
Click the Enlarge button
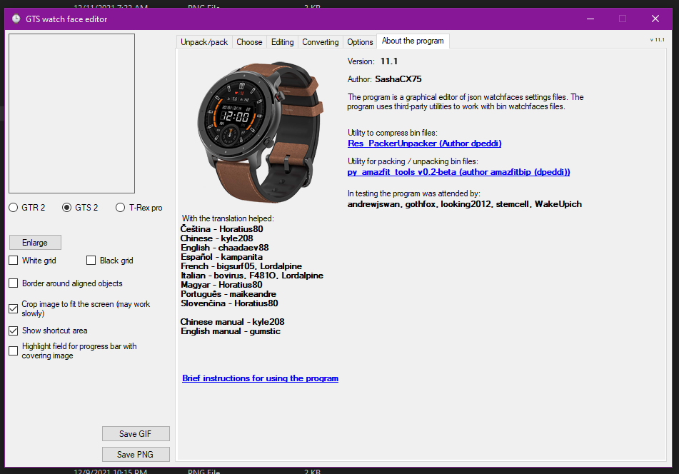(x=35, y=243)
